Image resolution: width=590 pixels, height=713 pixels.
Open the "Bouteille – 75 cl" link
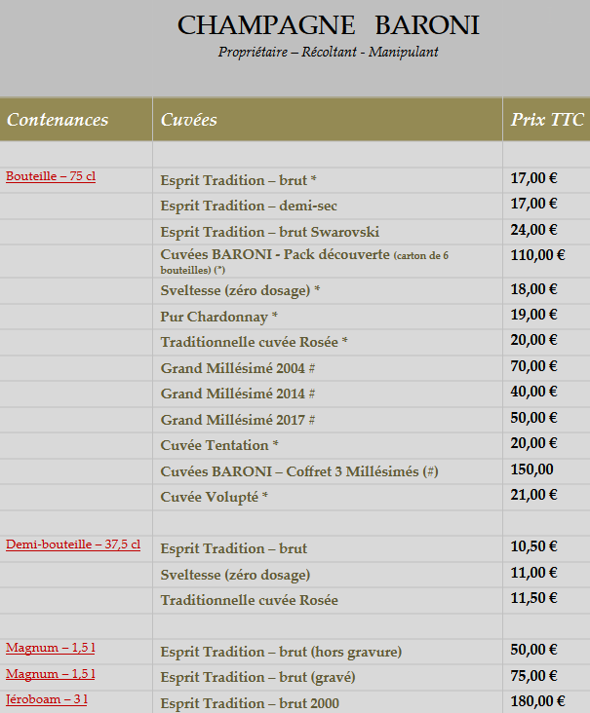pos(51,176)
